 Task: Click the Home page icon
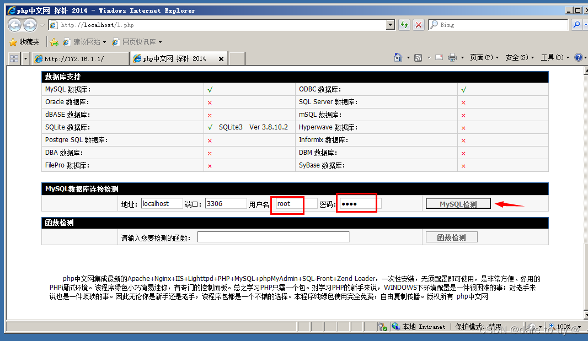click(398, 57)
